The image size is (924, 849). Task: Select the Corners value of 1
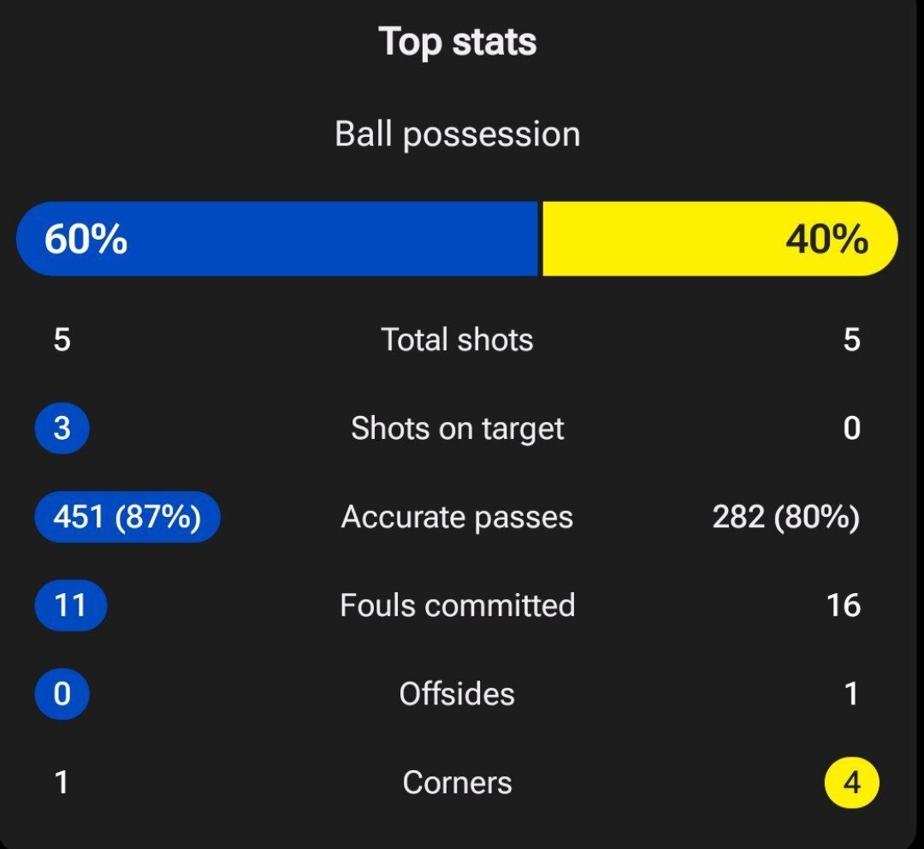coord(62,783)
